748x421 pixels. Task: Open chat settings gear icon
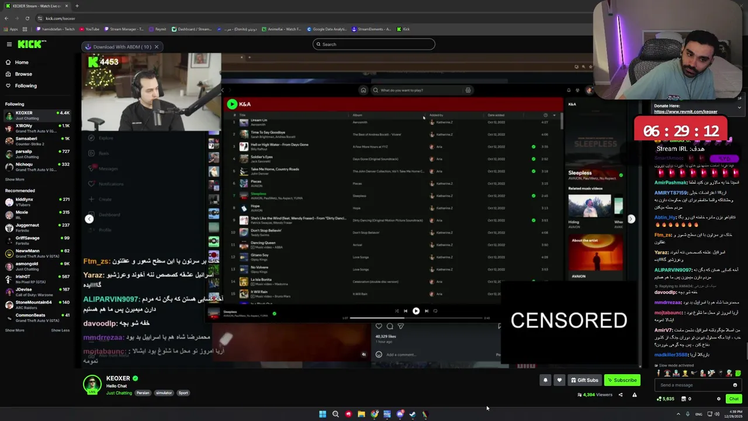(x=719, y=399)
